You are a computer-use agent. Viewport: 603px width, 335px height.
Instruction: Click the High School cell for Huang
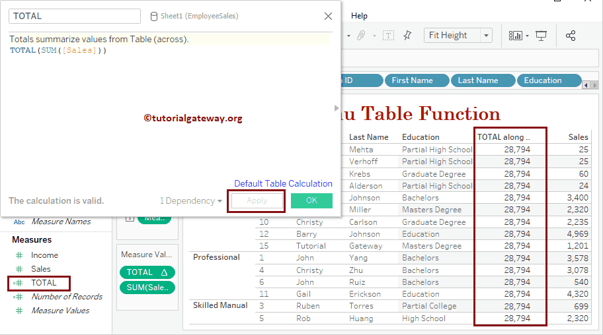click(x=424, y=318)
